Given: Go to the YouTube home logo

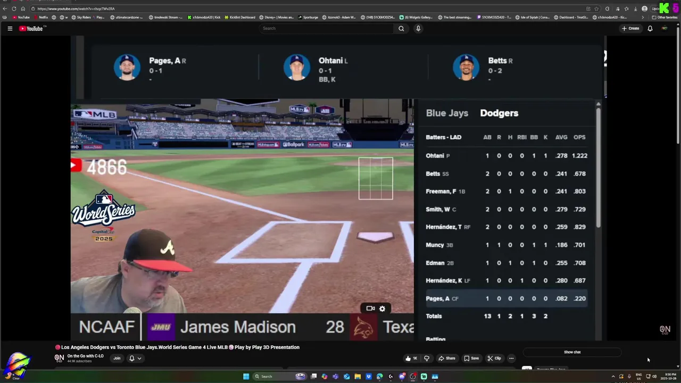Looking at the screenshot, I should (31, 29).
